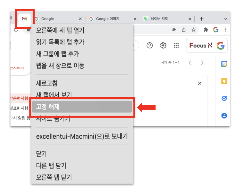The image size is (237, 189).
Task: Open Chrome extensions puzzle icon
Action: click(206, 30)
